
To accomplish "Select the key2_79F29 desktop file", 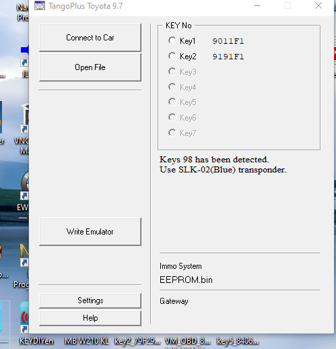I will tap(137, 341).
